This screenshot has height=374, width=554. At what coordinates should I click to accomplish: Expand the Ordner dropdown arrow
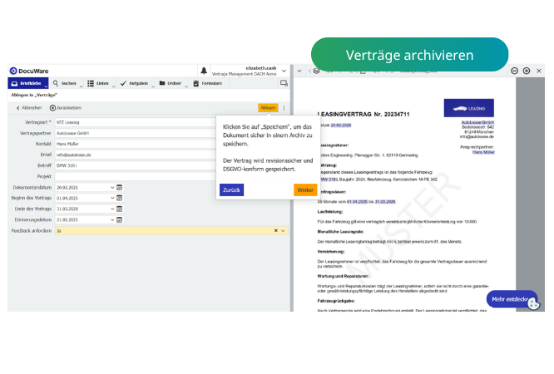pos(186,86)
